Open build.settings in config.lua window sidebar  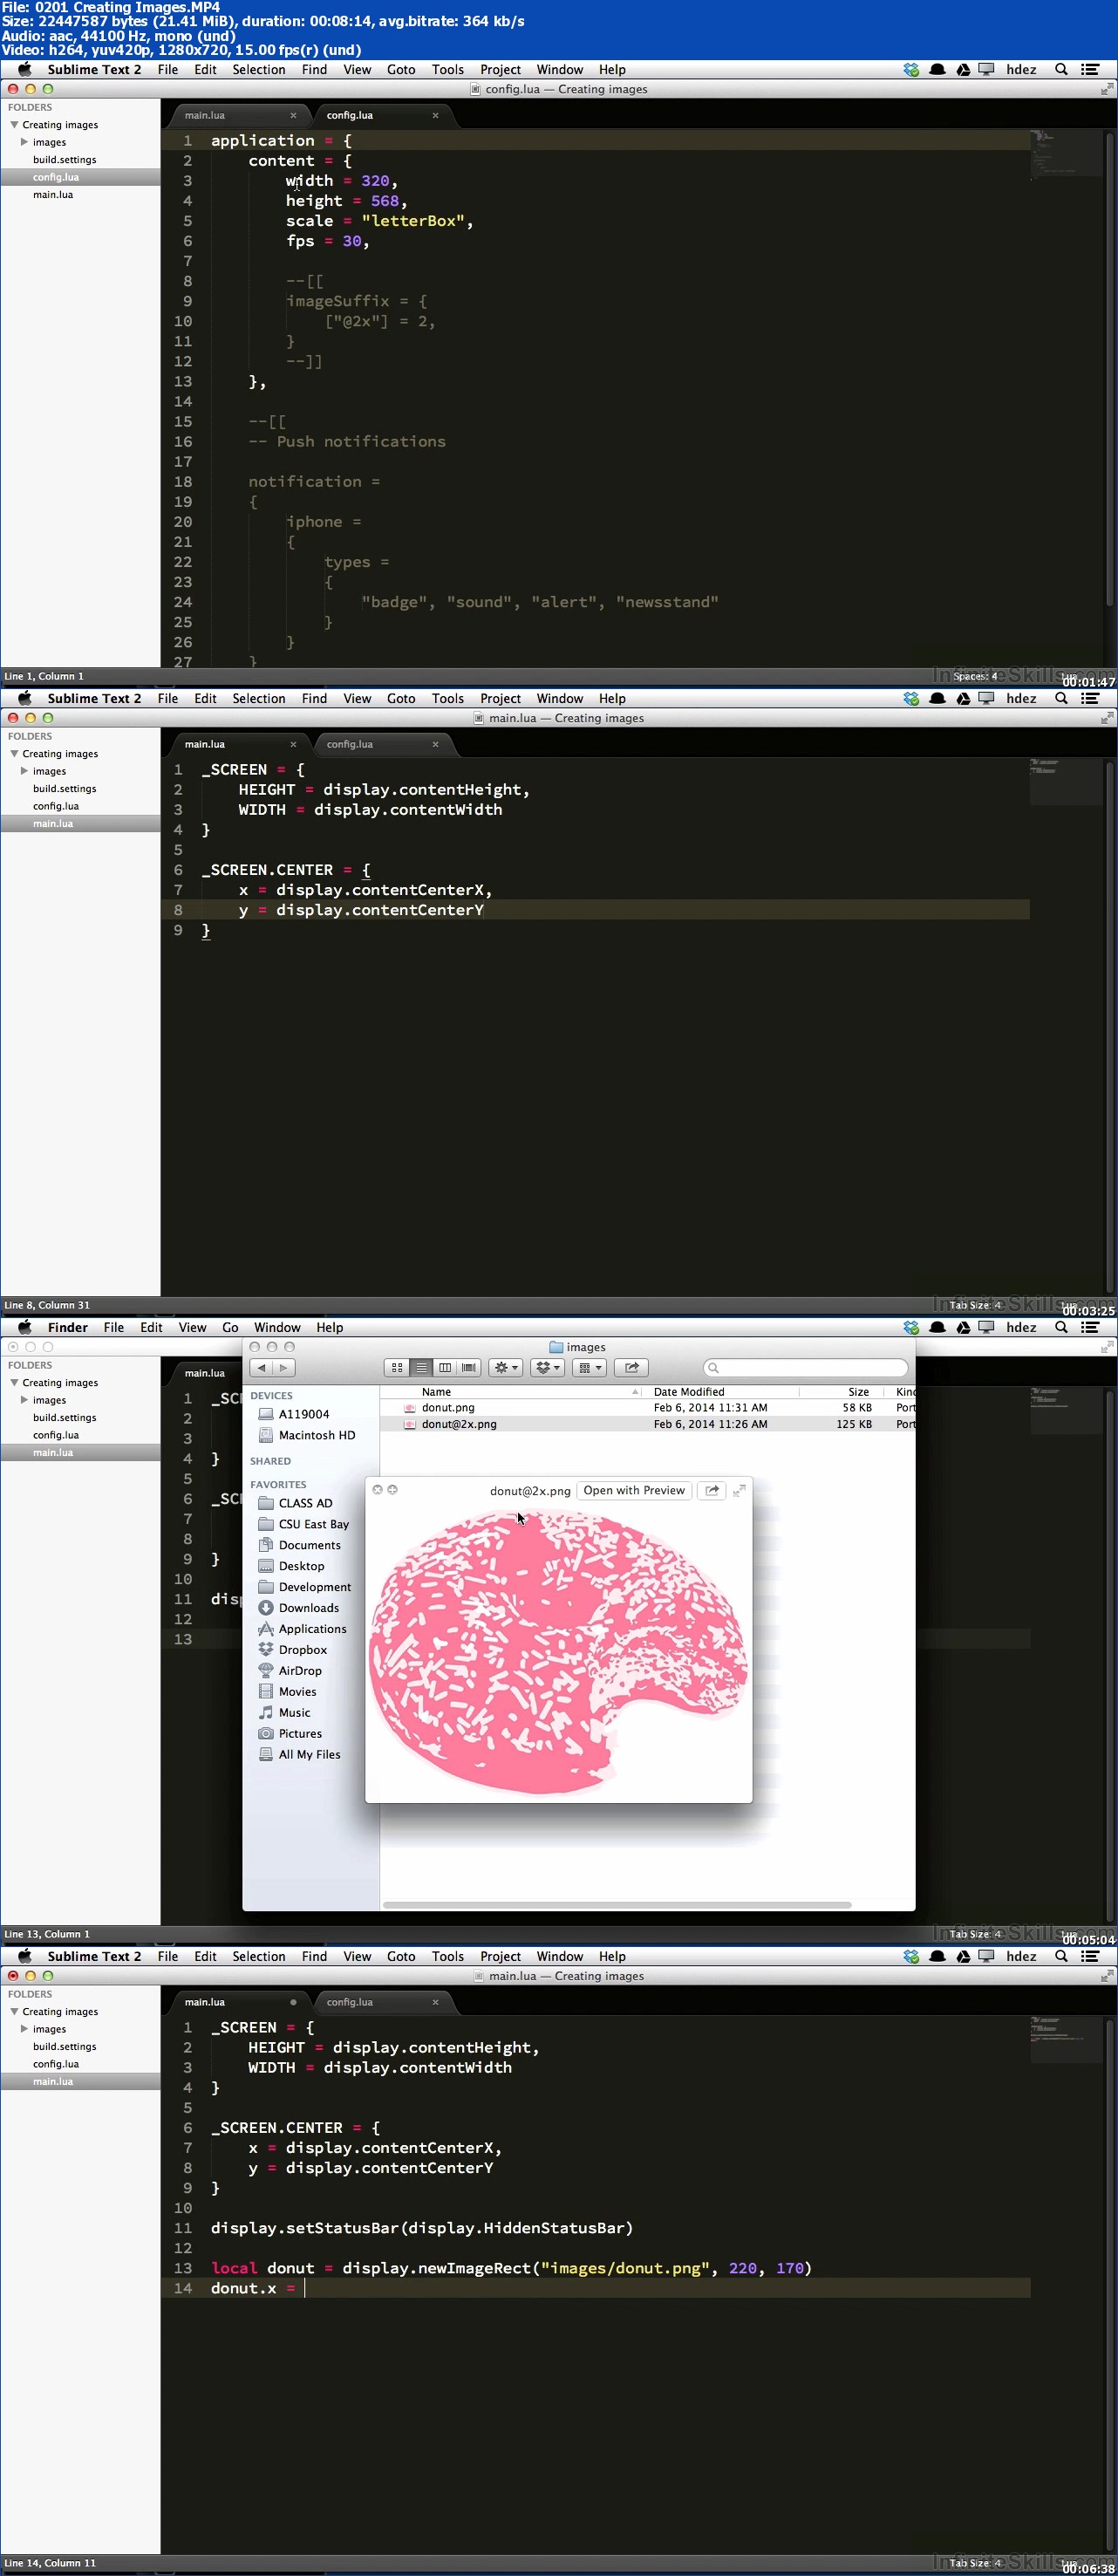click(65, 160)
